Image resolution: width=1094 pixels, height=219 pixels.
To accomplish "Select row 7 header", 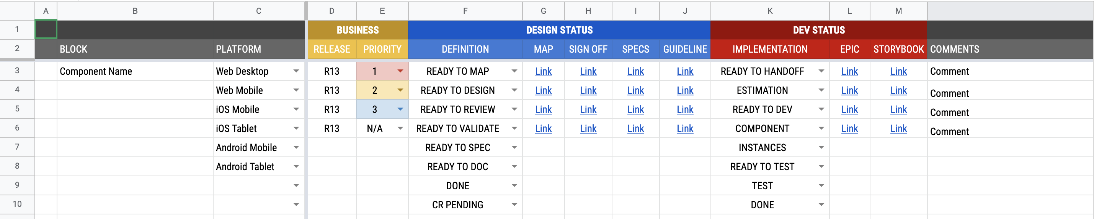I will coord(17,147).
